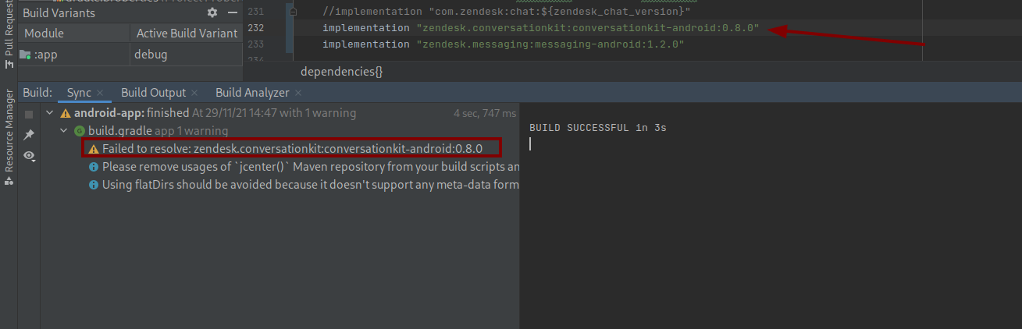Click the stop build icon

click(x=29, y=114)
